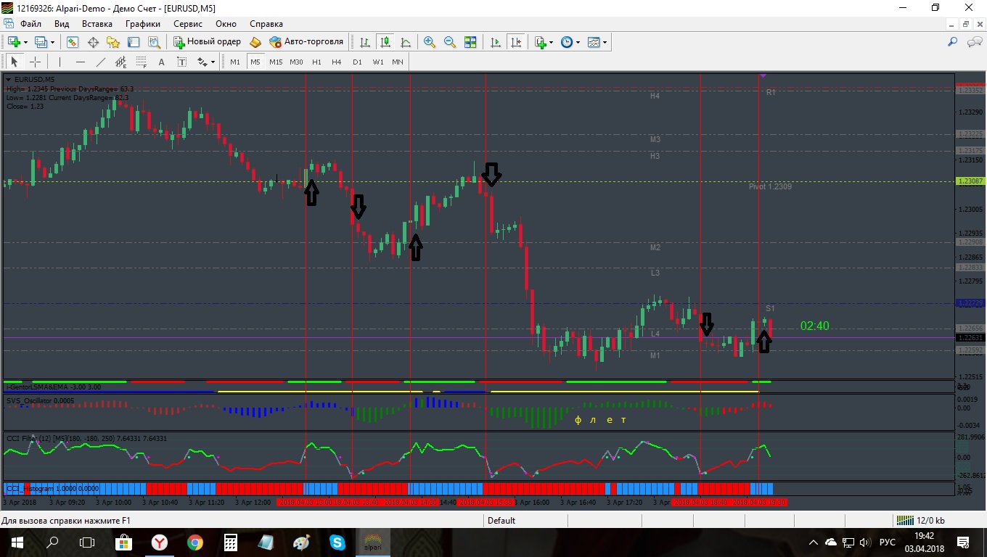Open the Periods clock icon
This screenshot has width=987, height=557.
[567, 42]
